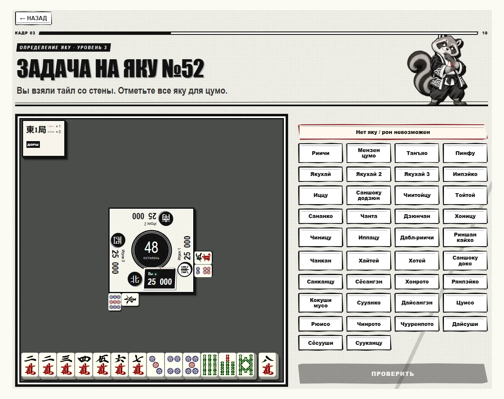The image size is (504, 399).
Task: Go back with the НАЗАД button
Action: (x=34, y=18)
